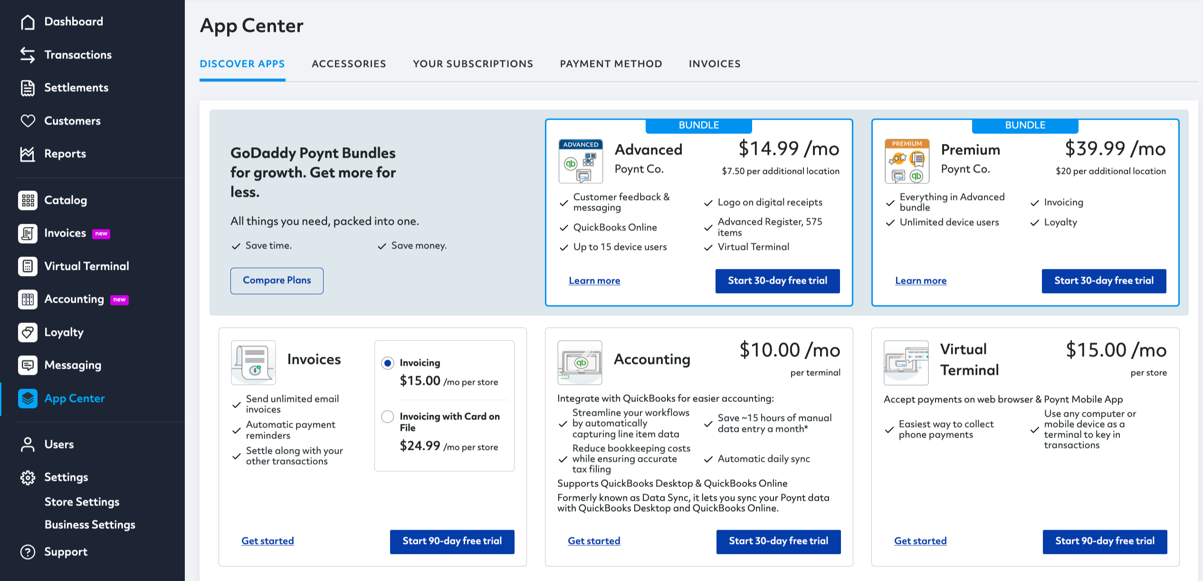The width and height of the screenshot is (1203, 581).
Task: Click the Loyalty sidebar icon
Action: [28, 333]
